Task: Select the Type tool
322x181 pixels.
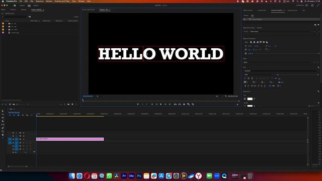Action: [3, 139]
